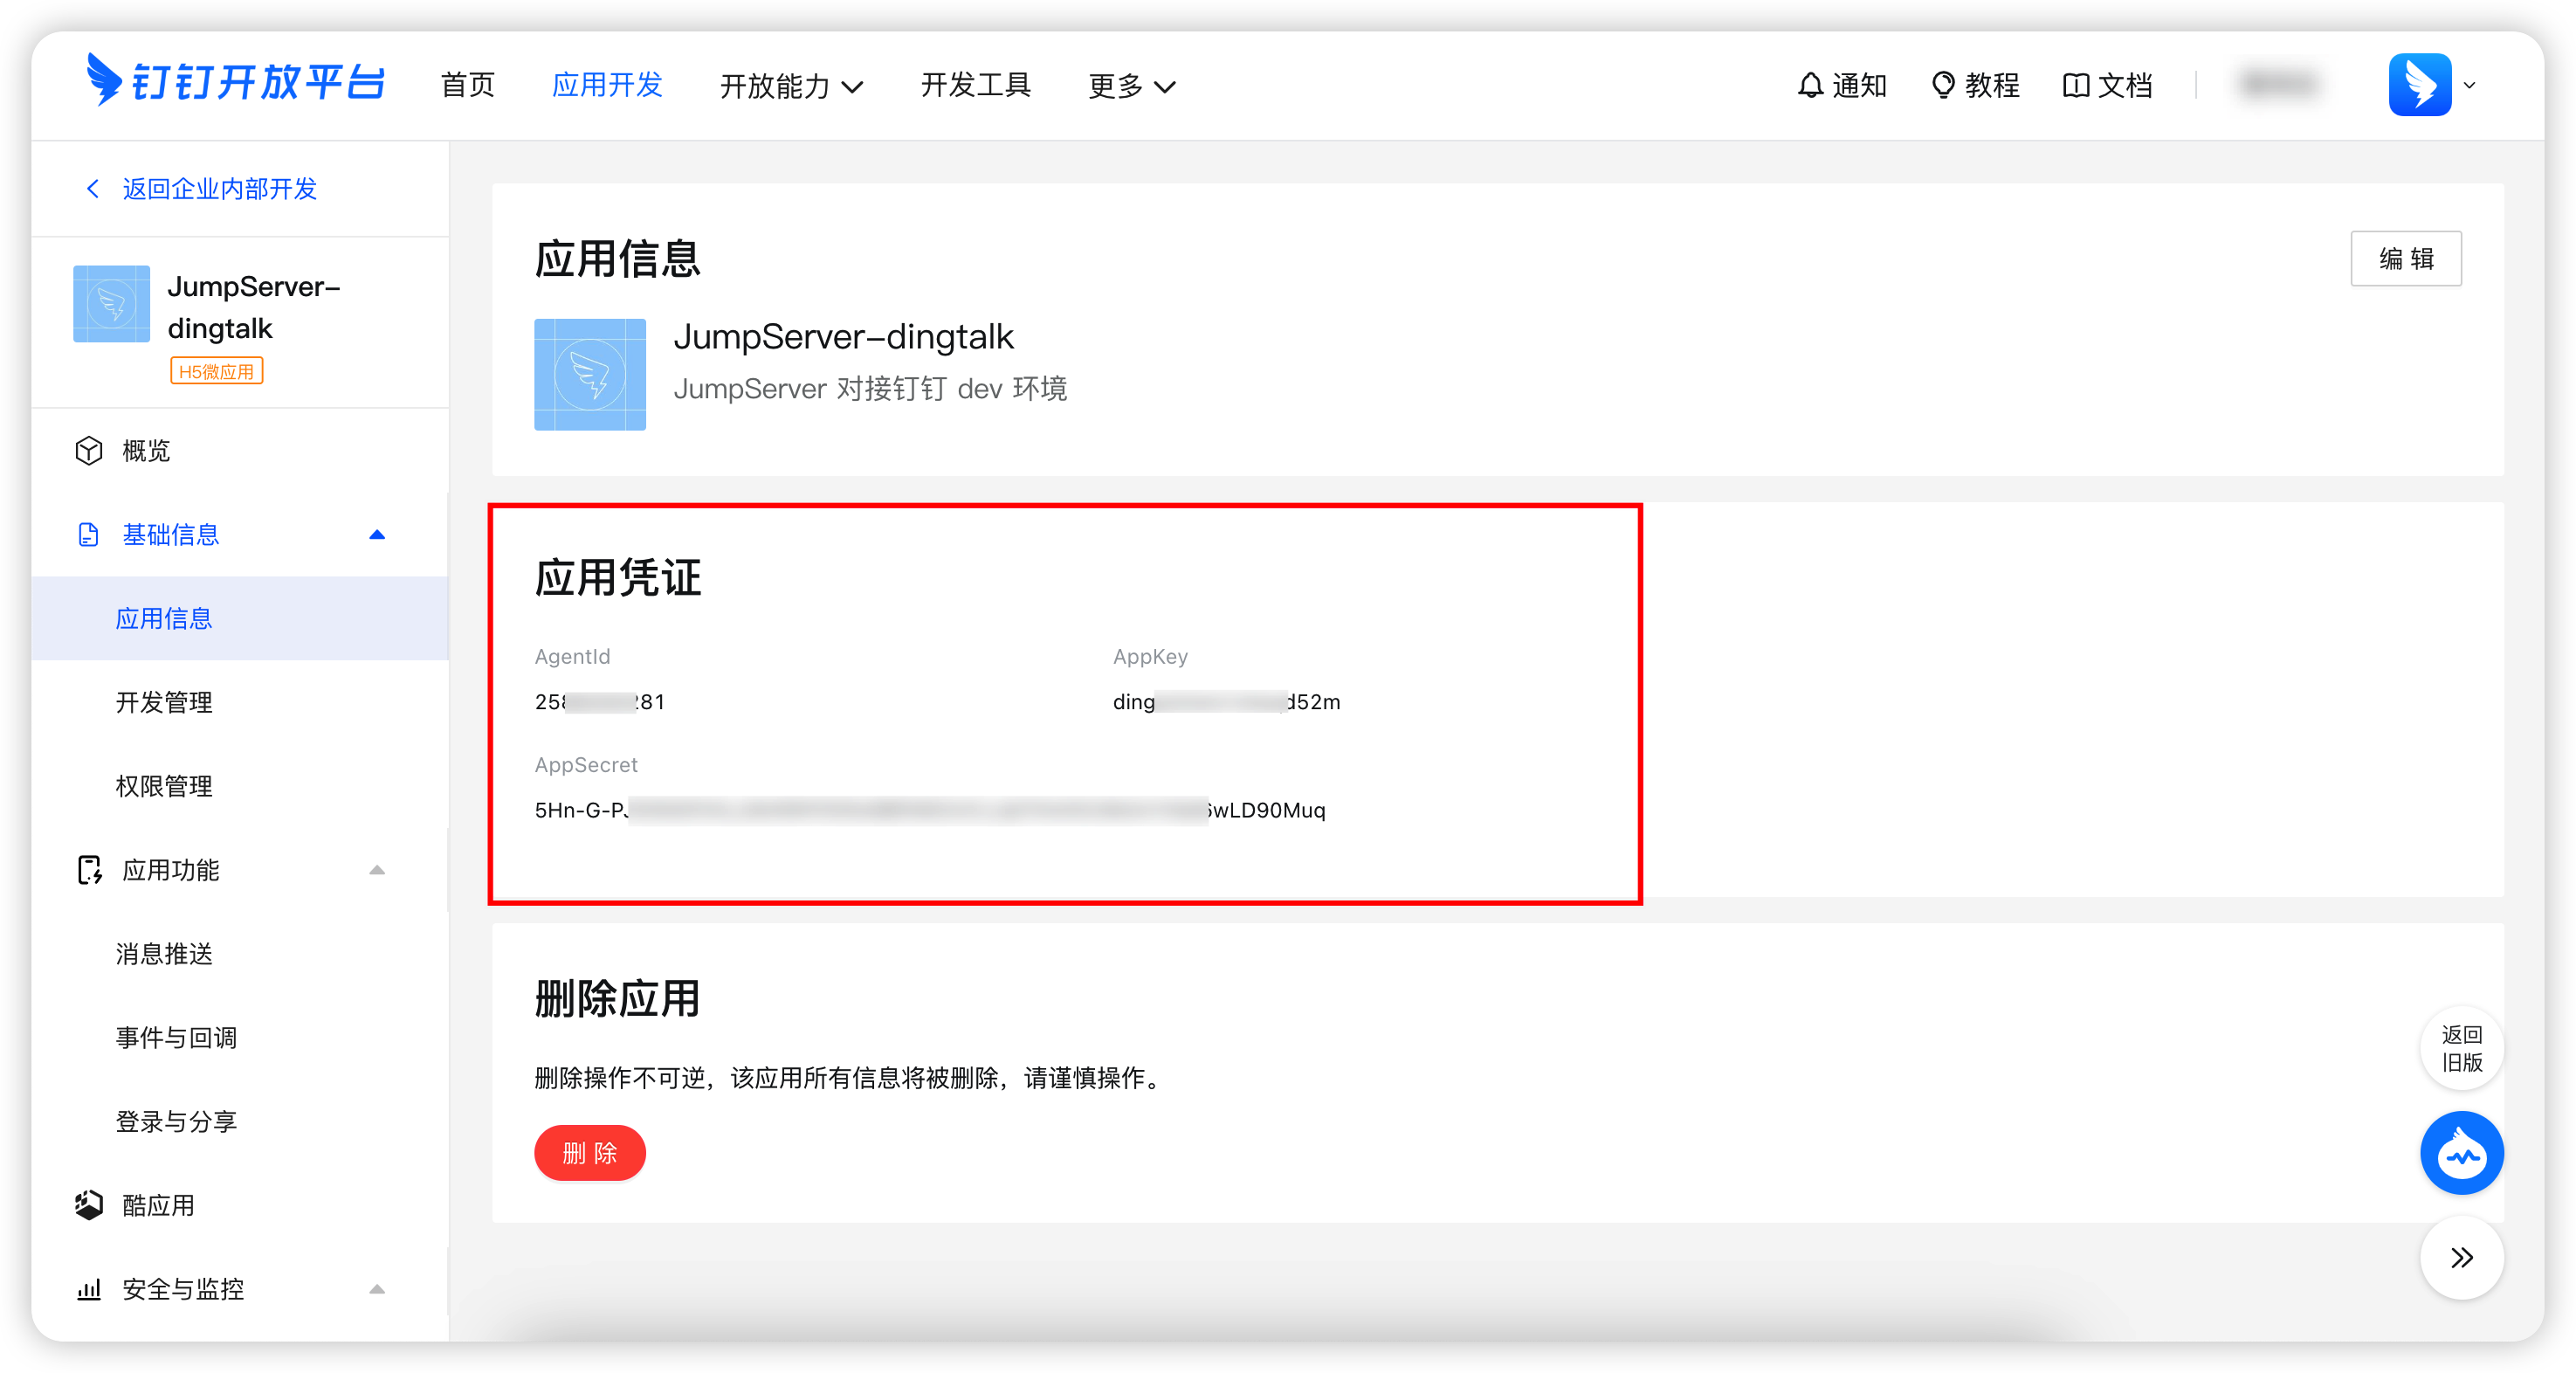
Task: Click the AppSecret value text
Action: tap(930, 810)
